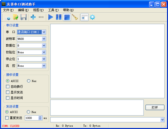
Task: Expand the 波特率 9600 dropdown
Action: (44, 39)
